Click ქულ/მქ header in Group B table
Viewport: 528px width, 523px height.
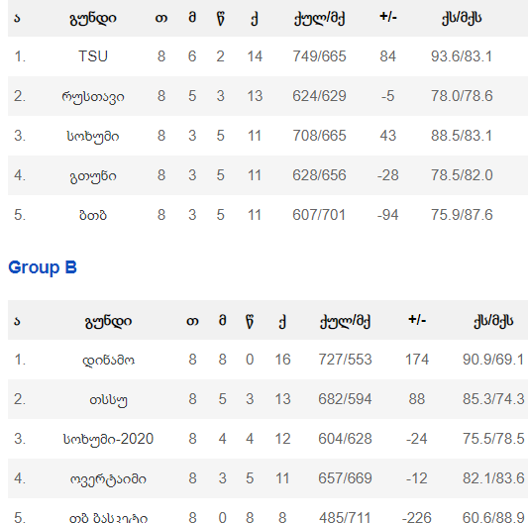point(345,321)
